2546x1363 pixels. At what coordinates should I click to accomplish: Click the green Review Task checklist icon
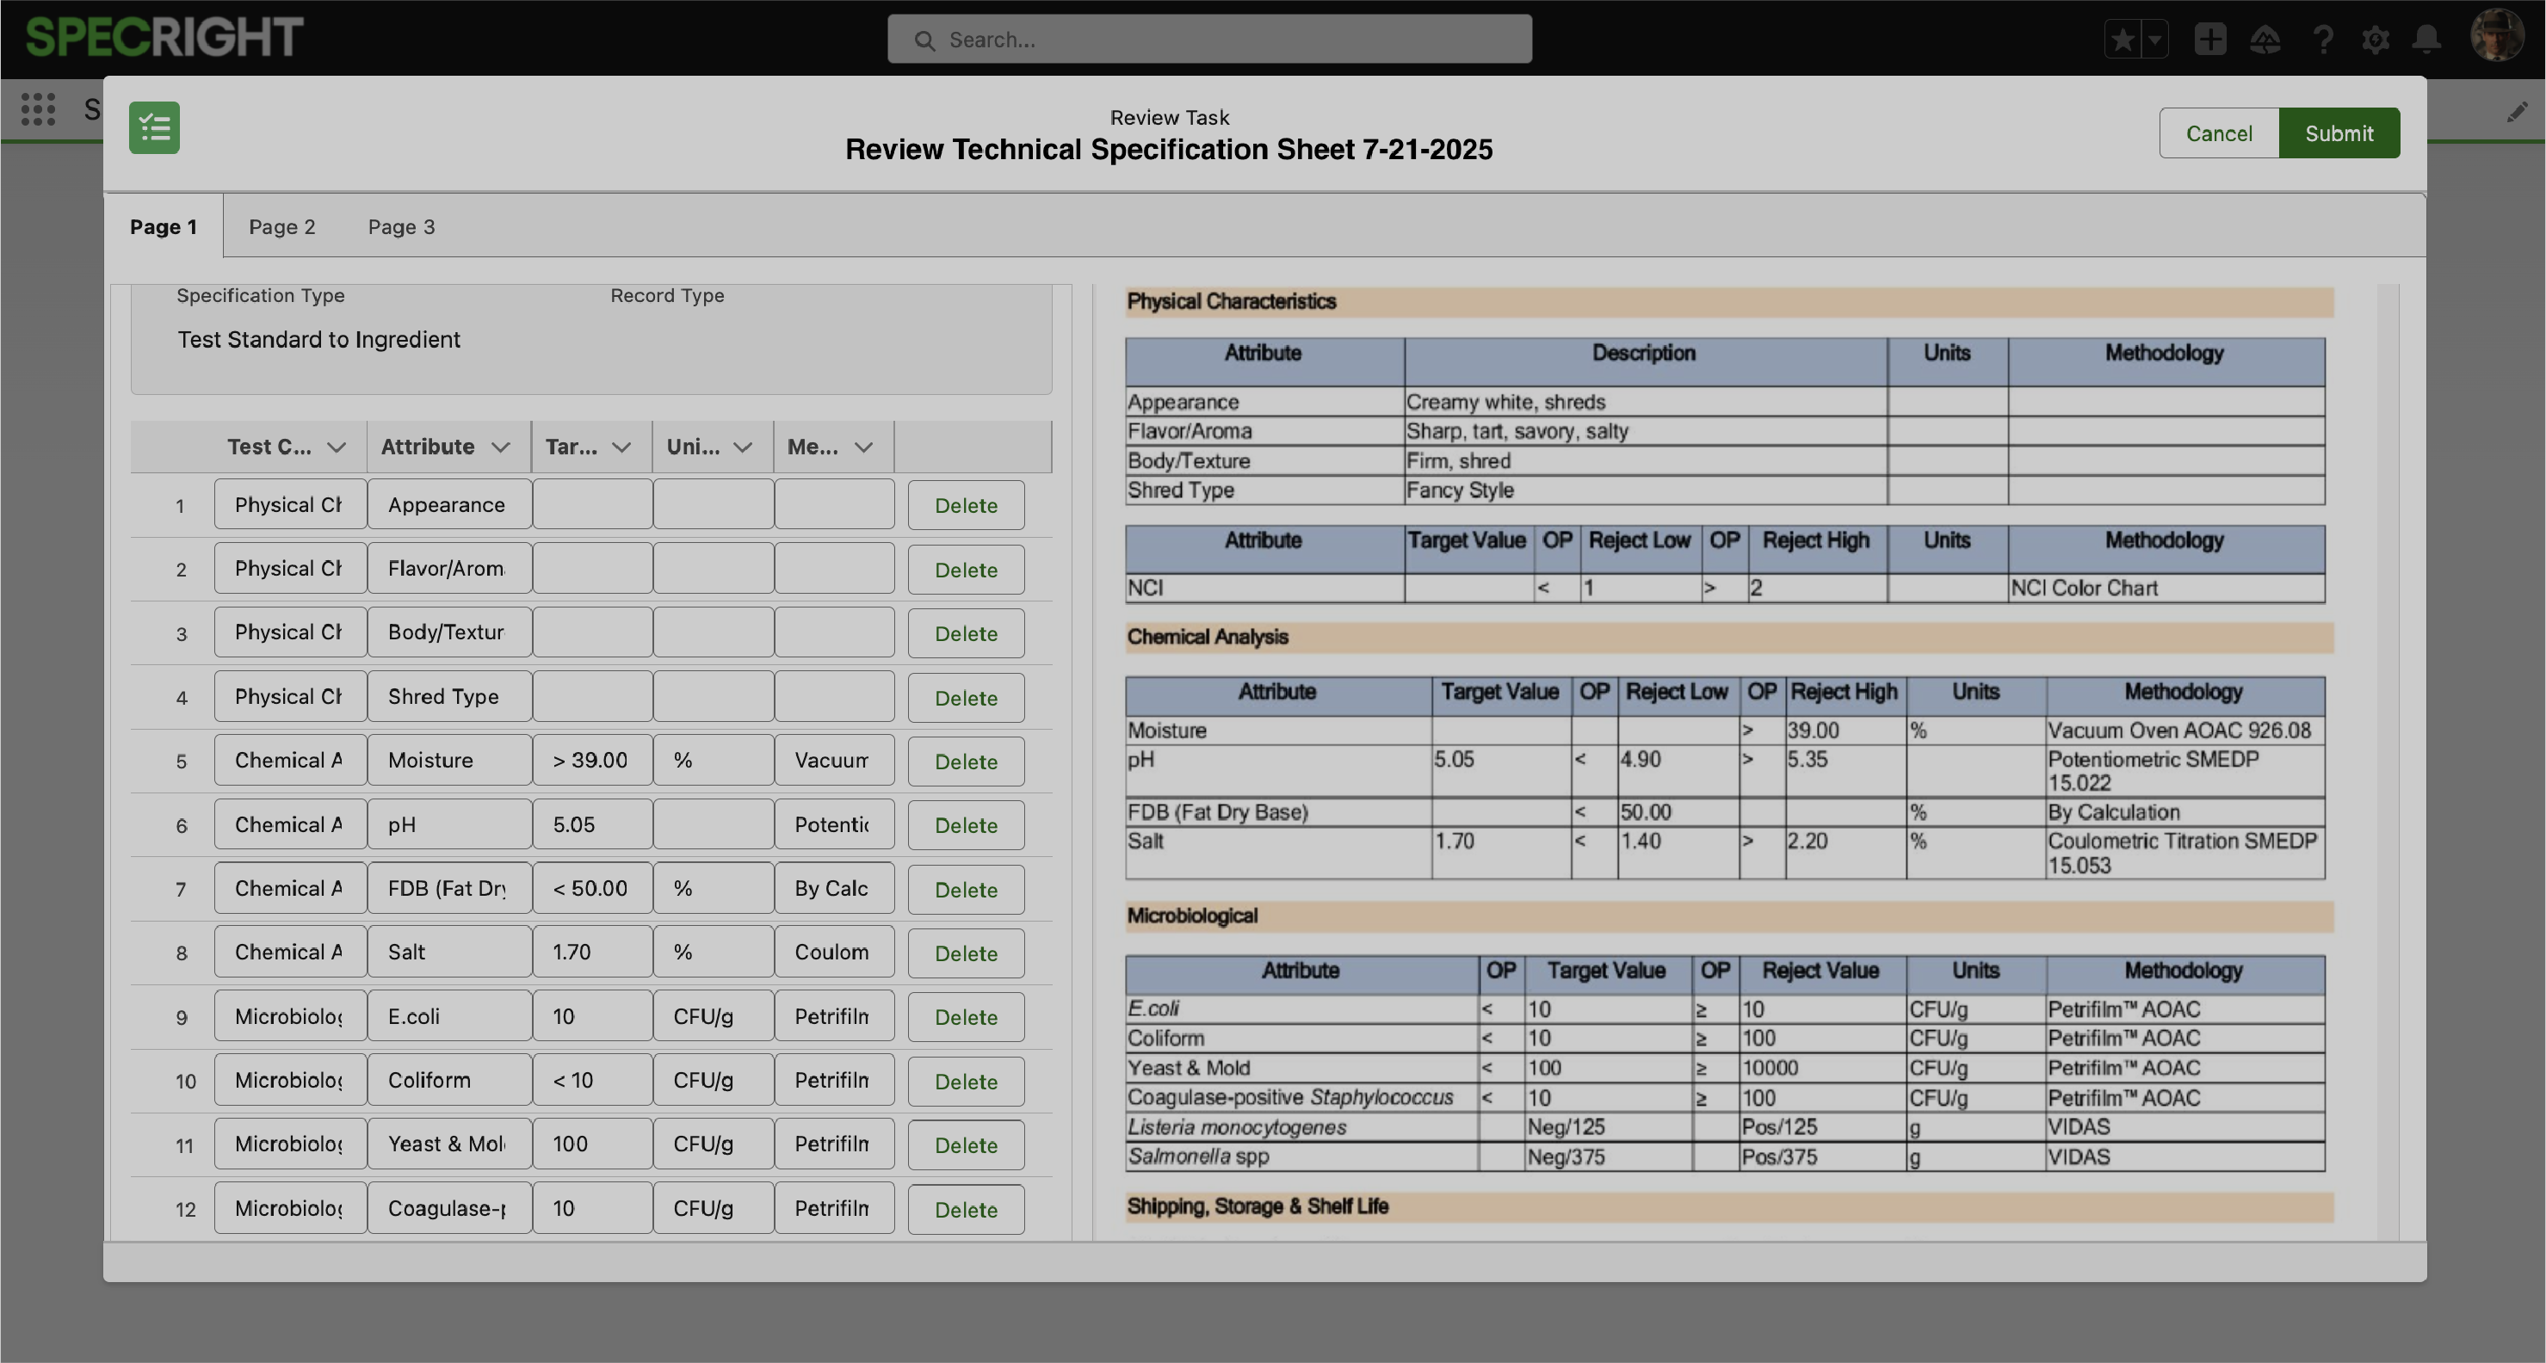coord(154,127)
